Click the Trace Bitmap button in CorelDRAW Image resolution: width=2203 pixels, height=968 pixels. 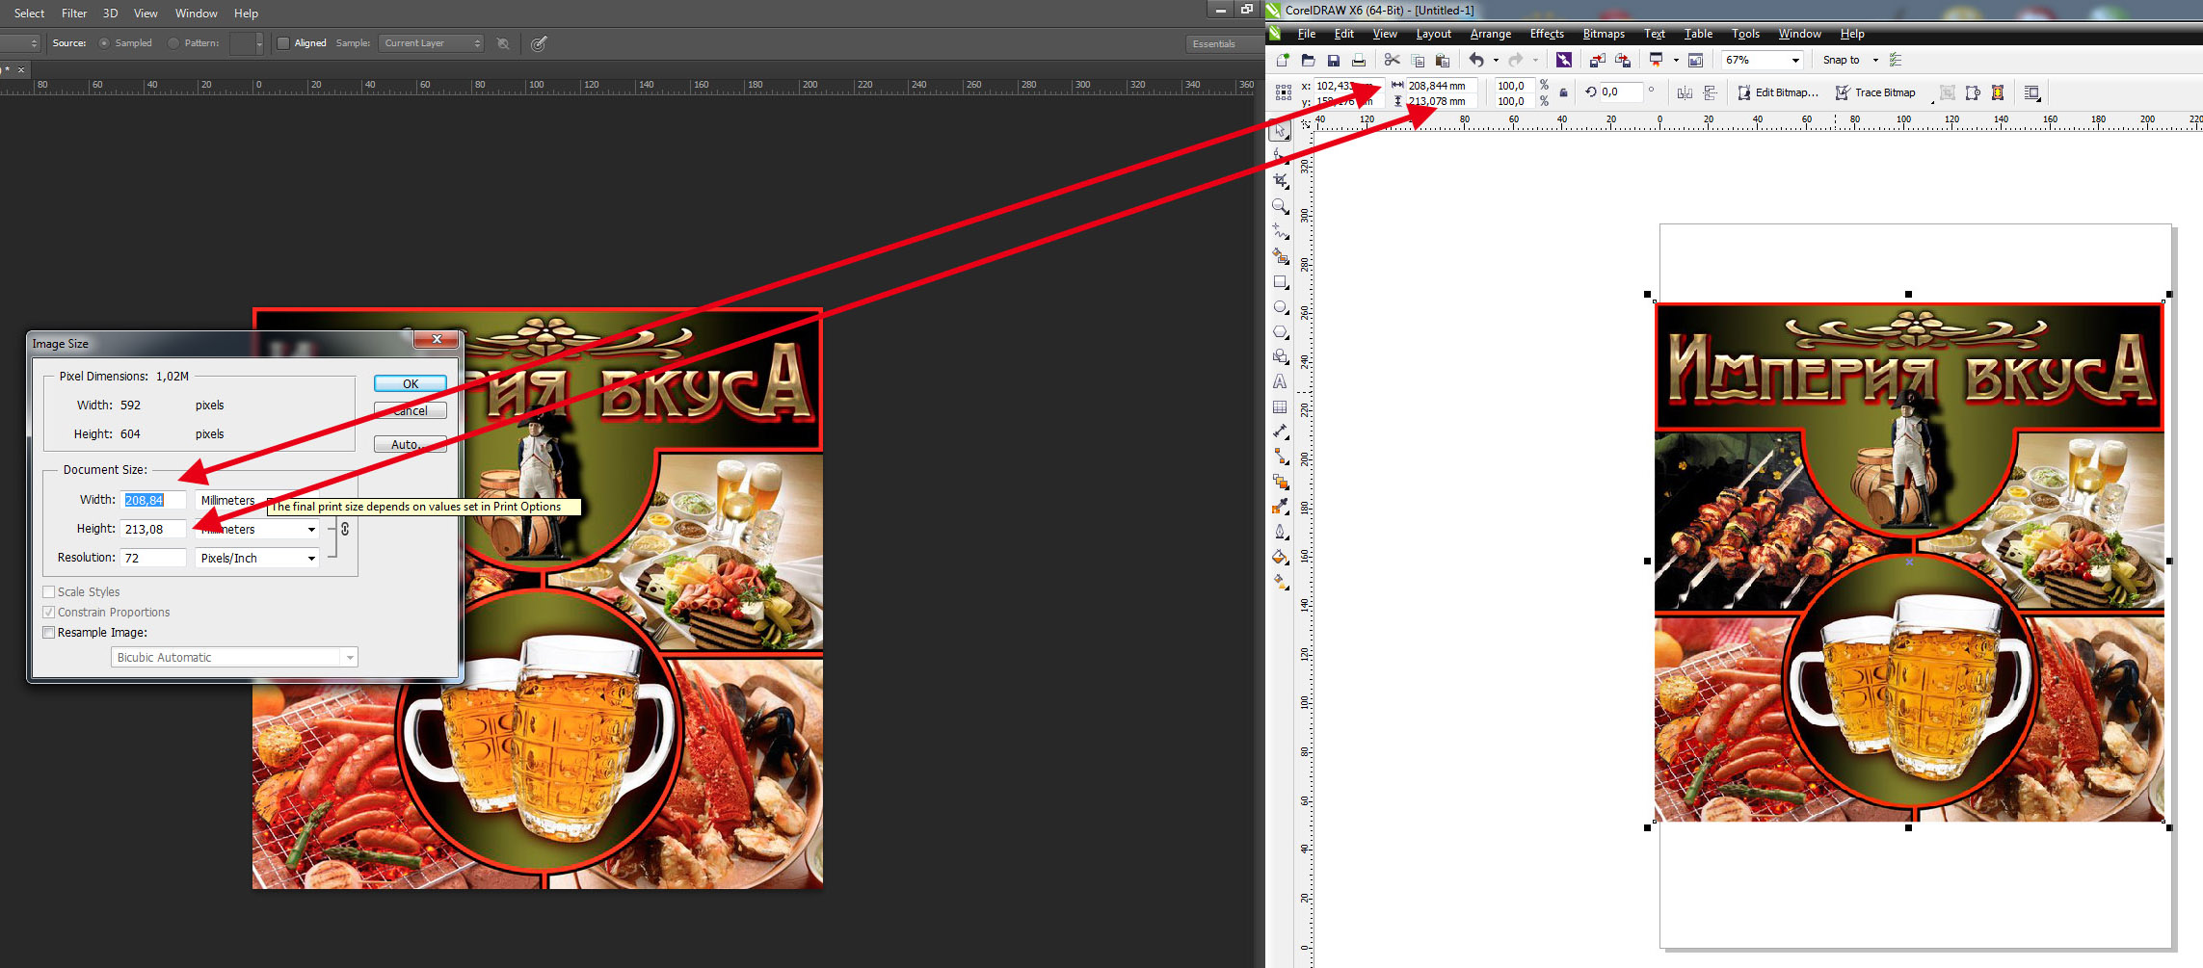[1875, 92]
